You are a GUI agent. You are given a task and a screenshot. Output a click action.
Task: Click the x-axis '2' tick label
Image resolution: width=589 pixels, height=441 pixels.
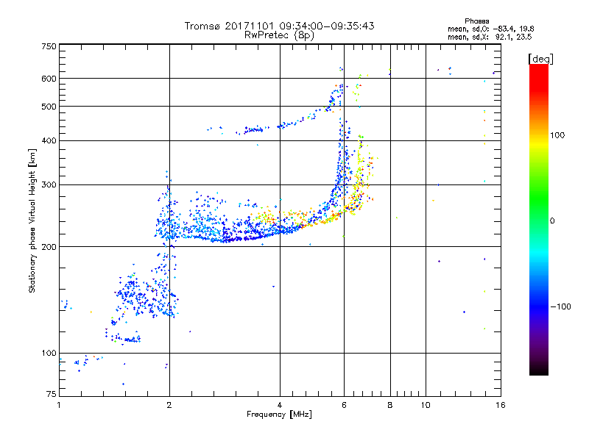[169, 405]
